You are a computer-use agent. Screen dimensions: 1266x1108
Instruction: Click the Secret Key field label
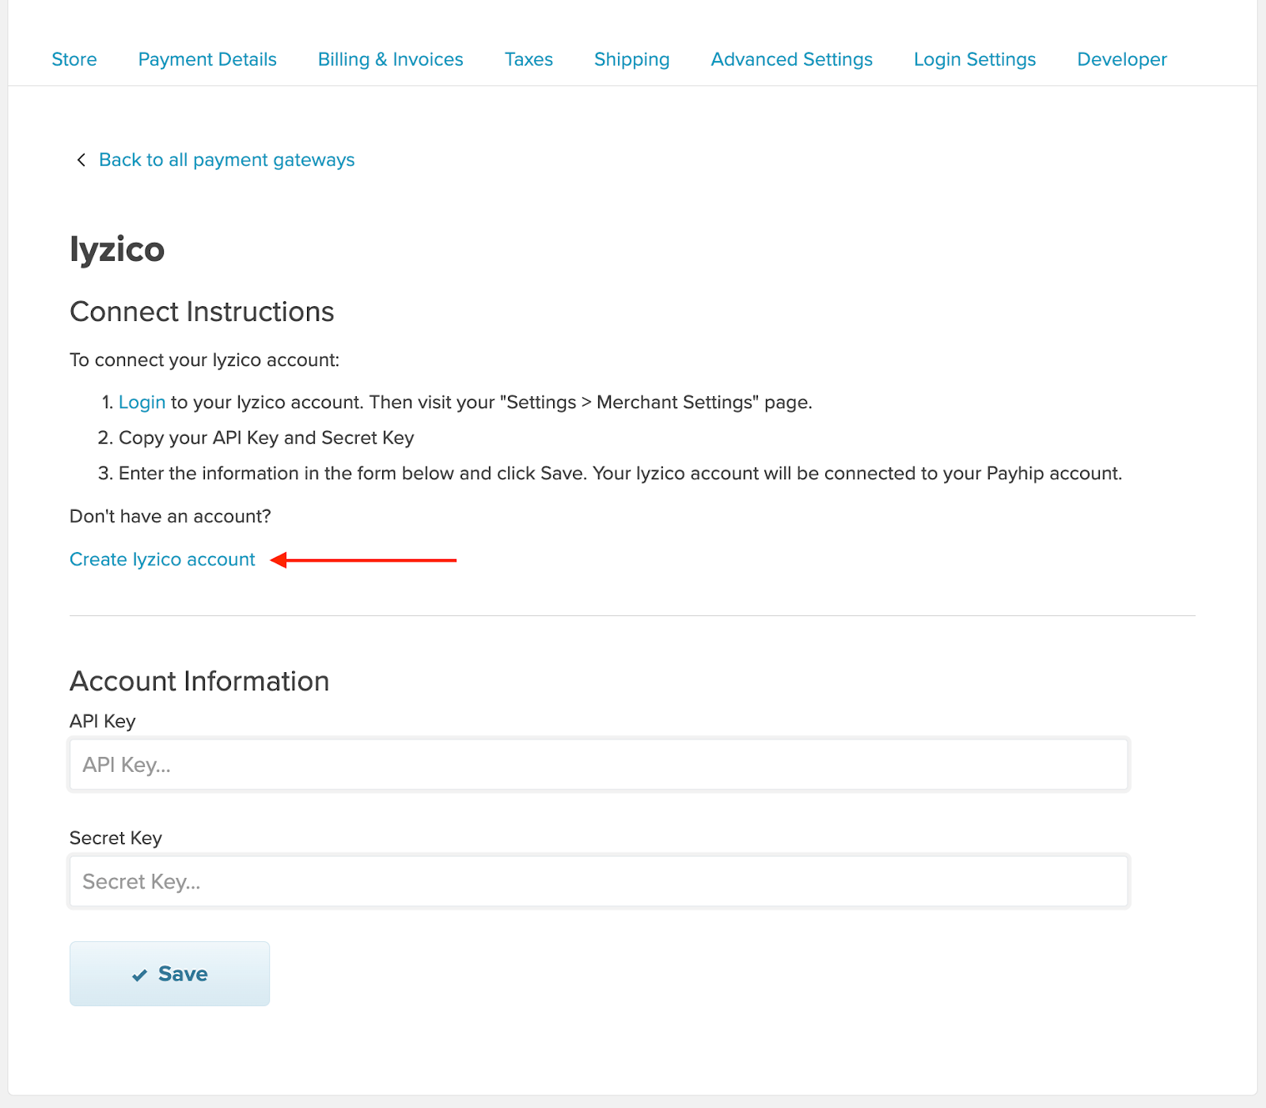(x=116, y=838)
